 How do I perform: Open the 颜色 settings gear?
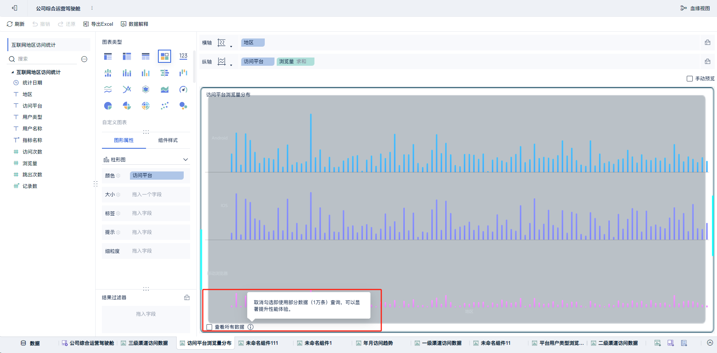click(118, 176)
